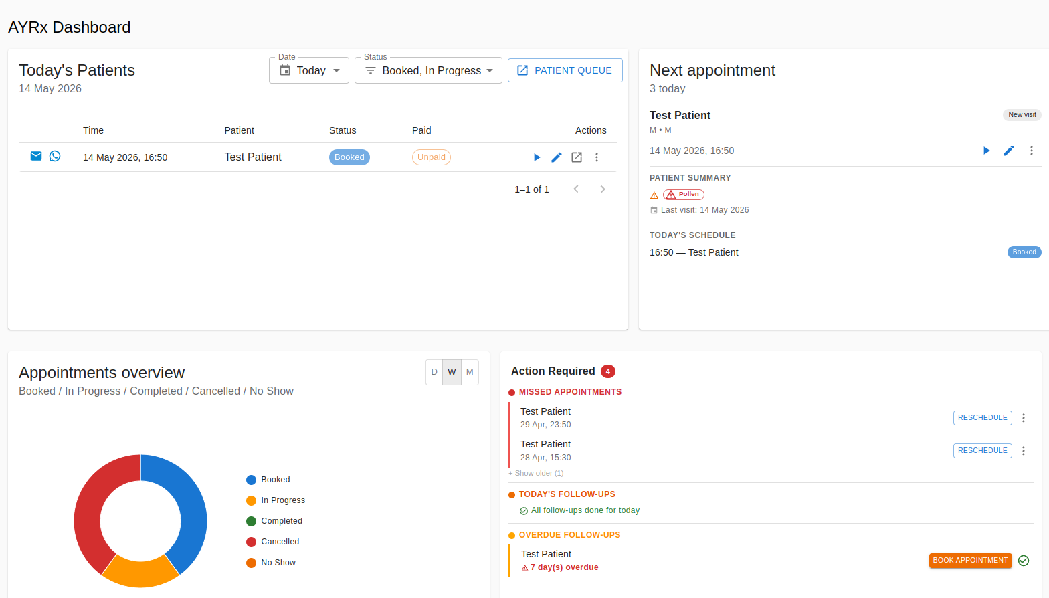Click the orange warning icon in patient summary
This screenshot has height=598, width=1049.
[654, 195]
